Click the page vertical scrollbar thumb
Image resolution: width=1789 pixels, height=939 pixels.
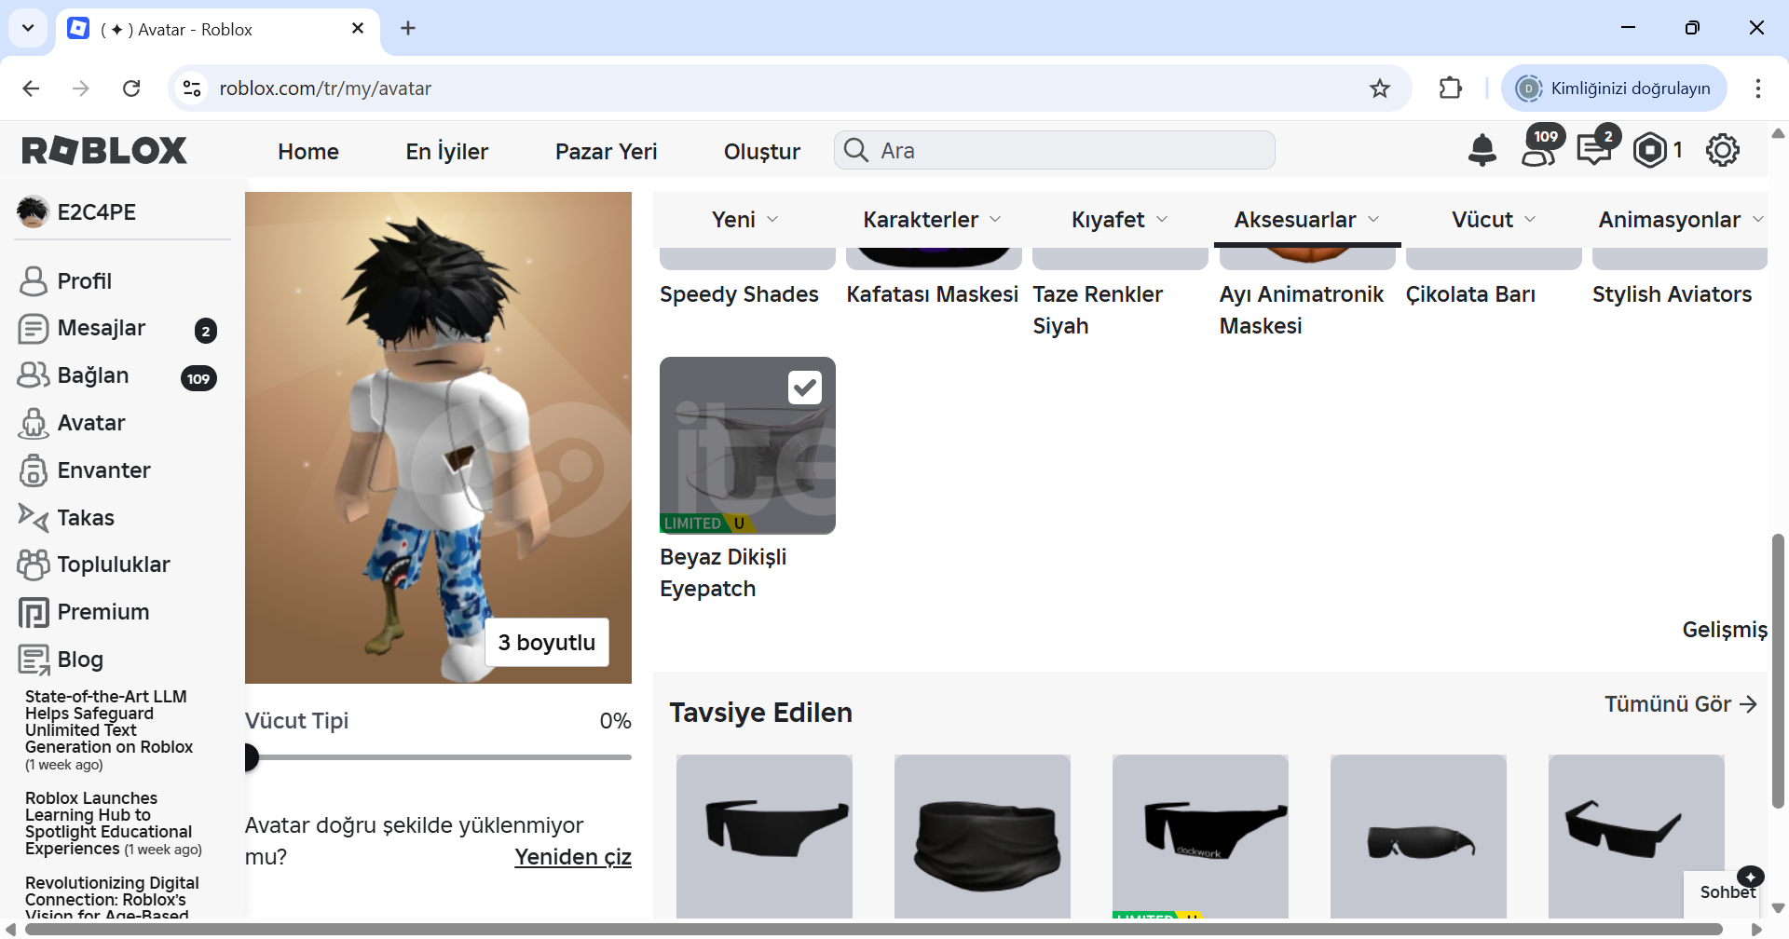pyautogui.click(x=1778, y=671)
